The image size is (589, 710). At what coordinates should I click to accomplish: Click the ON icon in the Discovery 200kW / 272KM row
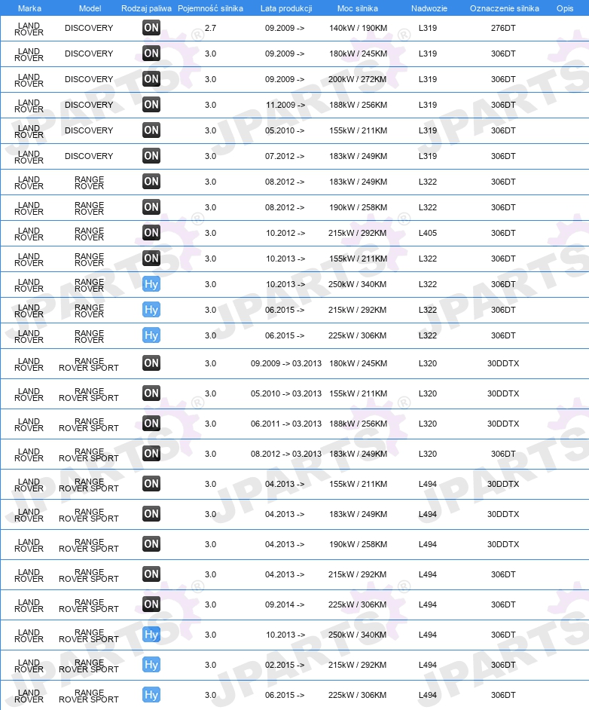pos(151,79)
